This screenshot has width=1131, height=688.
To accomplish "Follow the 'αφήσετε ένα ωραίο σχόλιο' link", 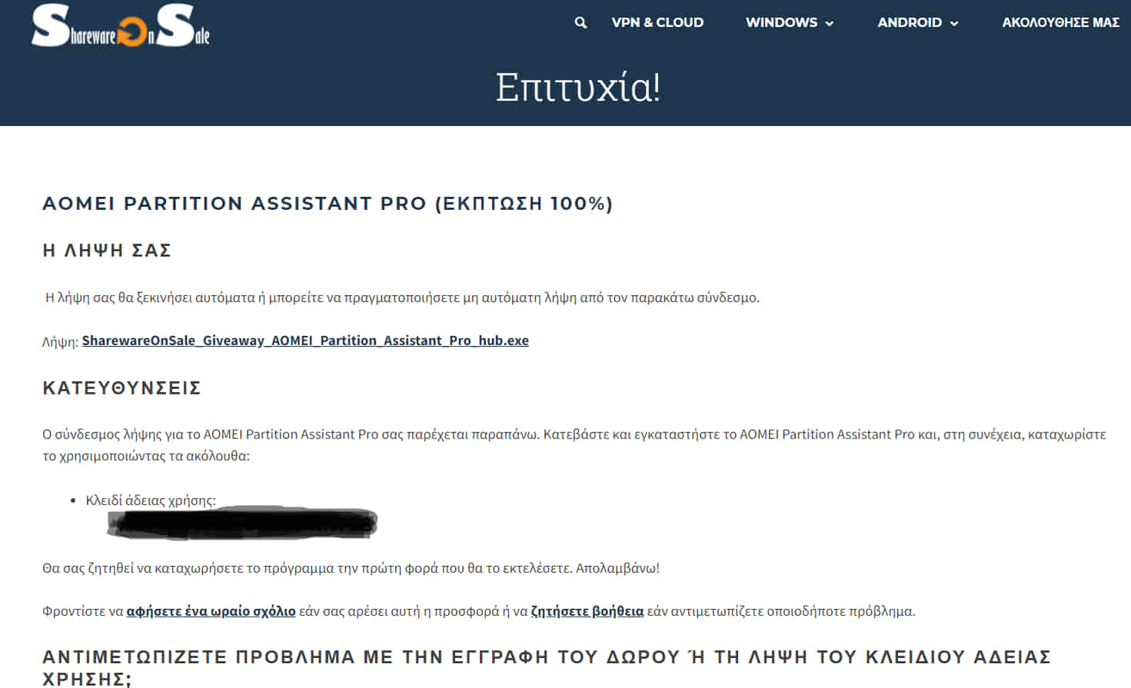I will pyautogui.click(x=211, y=611).
